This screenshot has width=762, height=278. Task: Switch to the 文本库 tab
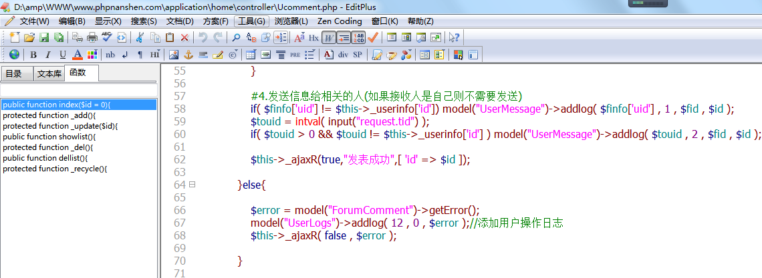click(x=49, y=74)
